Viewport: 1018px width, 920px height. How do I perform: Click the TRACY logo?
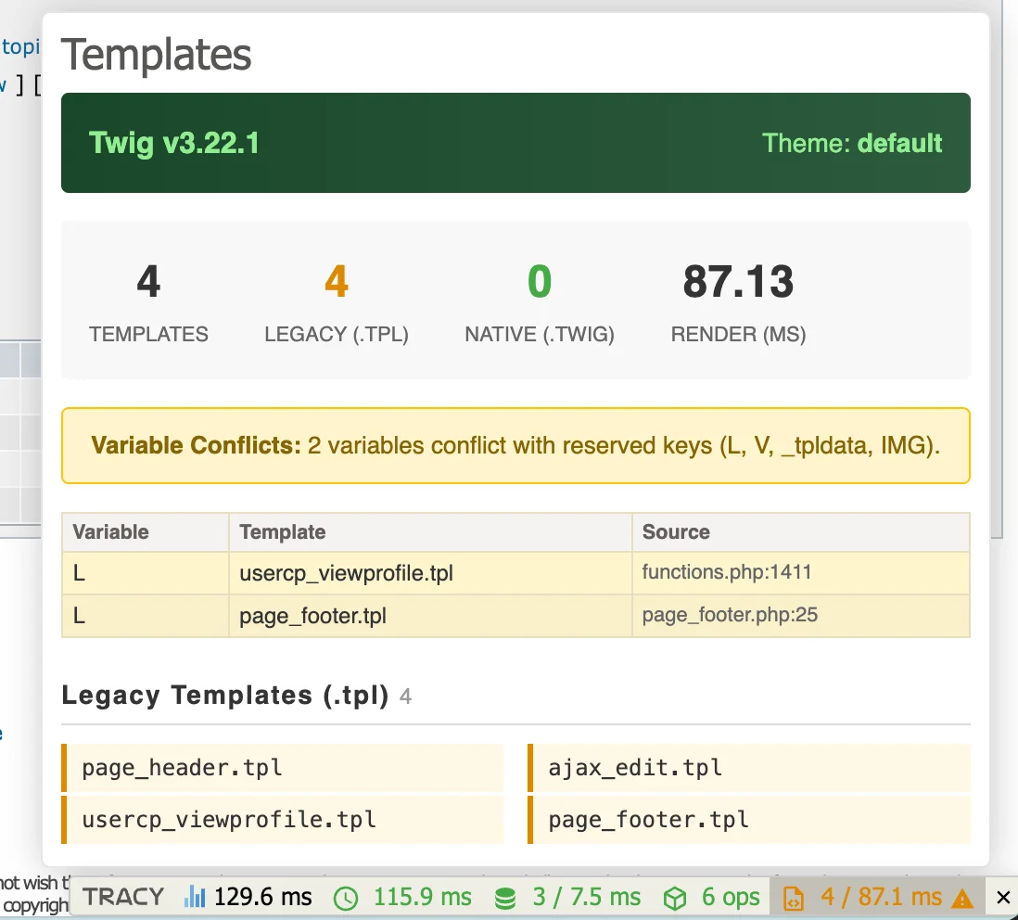coord(123,897)
